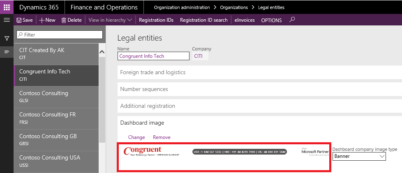Expand Number sequences section
The width and height of the screenshot is (402, 173).
(260, 89)
